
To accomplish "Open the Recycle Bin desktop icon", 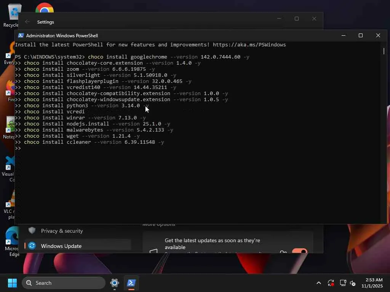I will click(11, 15).
